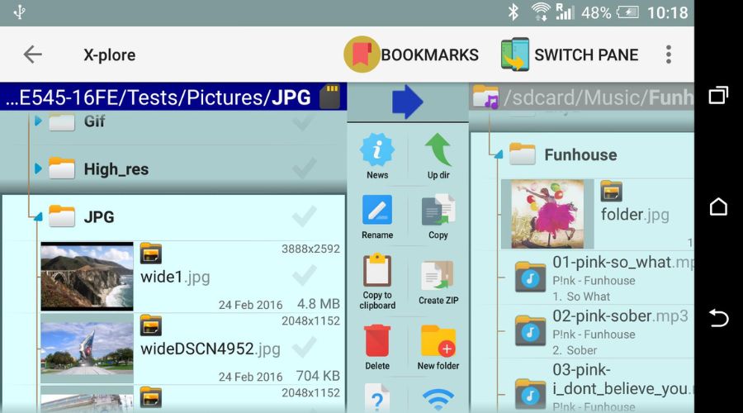Open the folder.jpg album art thumbnail

point(548,214)
